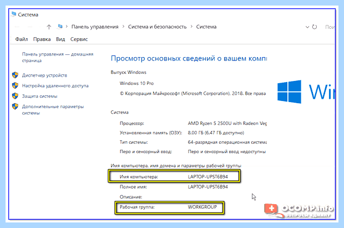Click Установленная память (ОЗУ) label
This screenshot has width=344, height=228.
151,133
